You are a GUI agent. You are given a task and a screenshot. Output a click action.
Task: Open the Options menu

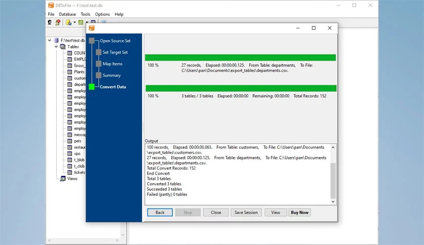[102, 14]
